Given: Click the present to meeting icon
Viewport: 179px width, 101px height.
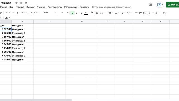Looking at the screenshot, I should pos(159,4).
